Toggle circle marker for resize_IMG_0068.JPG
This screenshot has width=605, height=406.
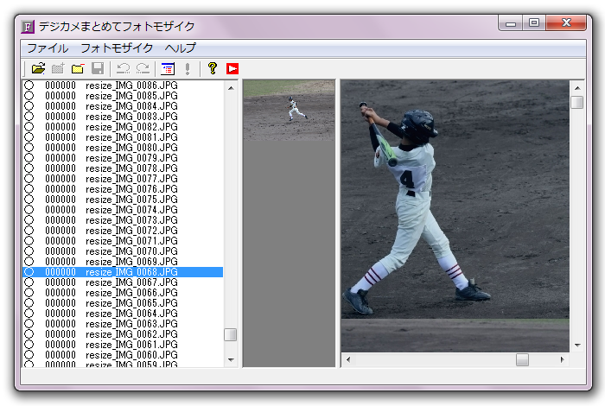point(29,272)
